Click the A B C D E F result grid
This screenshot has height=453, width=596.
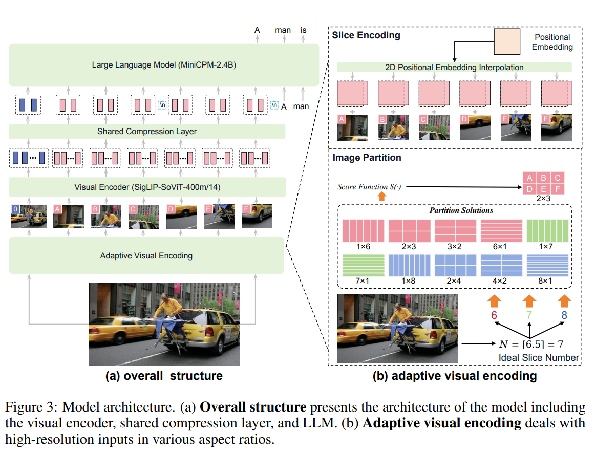[x=544, y=183]
